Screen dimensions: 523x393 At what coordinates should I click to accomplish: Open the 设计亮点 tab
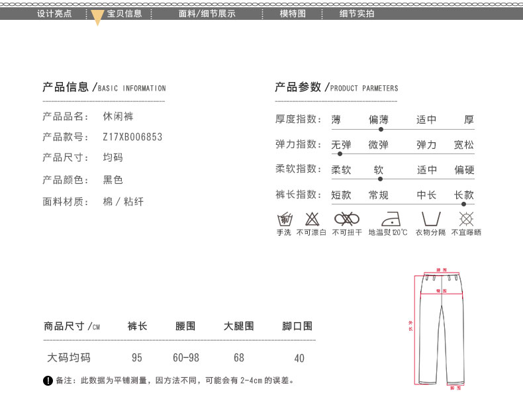coord(54,13)
